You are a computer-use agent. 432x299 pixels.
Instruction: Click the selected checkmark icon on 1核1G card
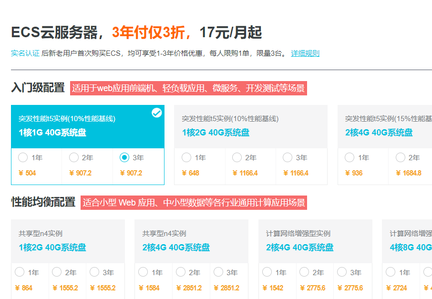pos(156,113)
